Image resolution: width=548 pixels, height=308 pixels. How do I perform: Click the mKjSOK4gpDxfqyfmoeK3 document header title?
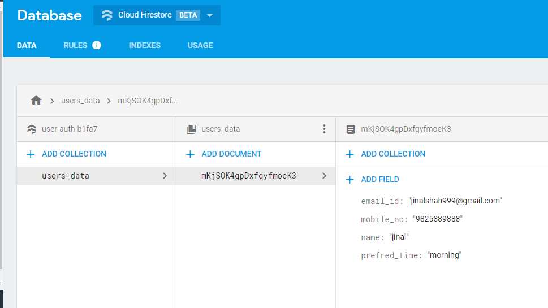click(405, 129)
